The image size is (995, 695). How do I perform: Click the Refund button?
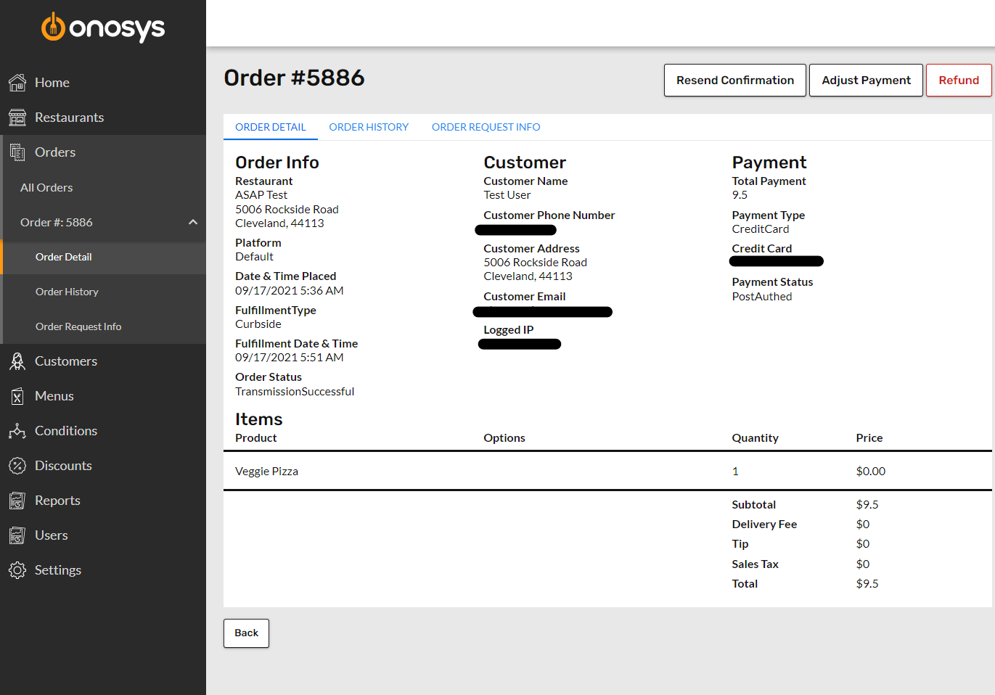pos(959,80)
